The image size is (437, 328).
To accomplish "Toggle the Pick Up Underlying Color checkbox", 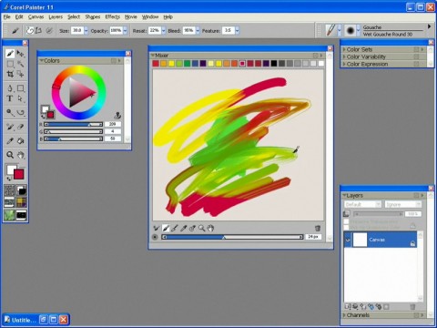I will click(x=346, y=228).
